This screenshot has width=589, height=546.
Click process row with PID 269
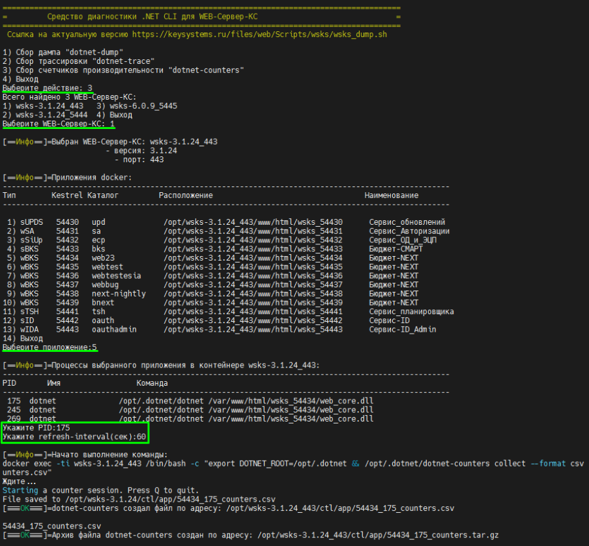coord(190,419)
